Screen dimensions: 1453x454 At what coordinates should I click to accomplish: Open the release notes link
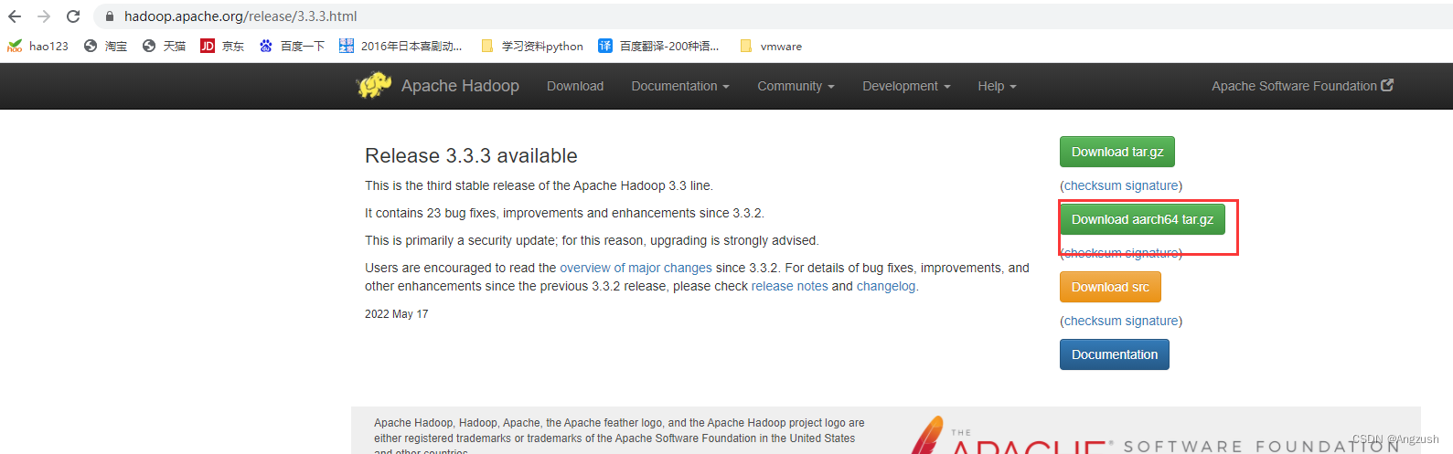[x=789, y=286]
